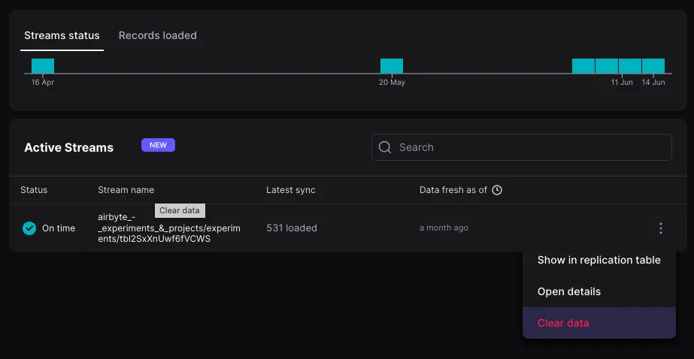Viewport: 694px width, 359px height.
Task: Click the stream name airbyte_-_experiments_&_projects
Action: (x=169, y=228)
